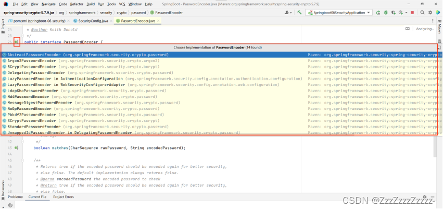Screen dimensions: 443x209
Task: Select MessageDigestPasswordEncoder entry
Action: click(x=222, y=103)
